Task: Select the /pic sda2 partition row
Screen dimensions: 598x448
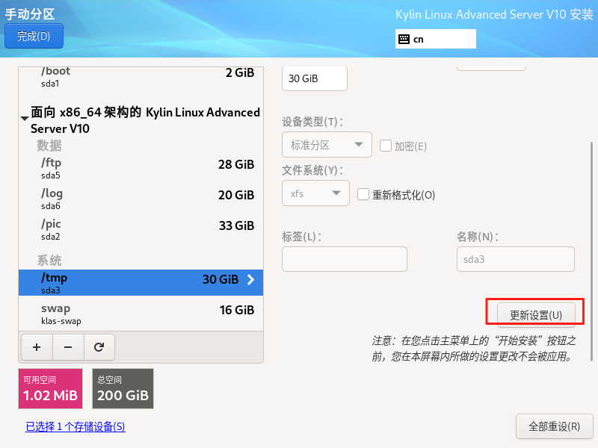Action: [x=141, y=229]
